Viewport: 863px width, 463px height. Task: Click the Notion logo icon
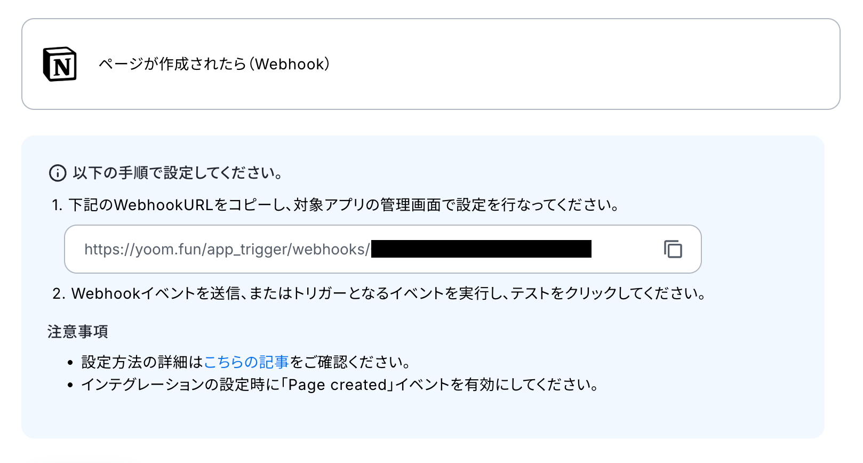[60, 64]
